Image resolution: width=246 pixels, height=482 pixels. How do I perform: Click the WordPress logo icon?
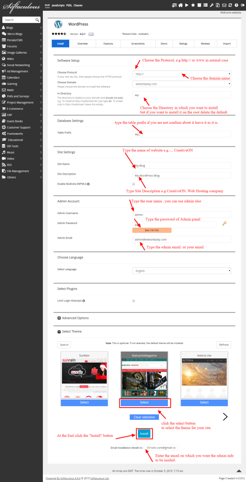[58, 24]
